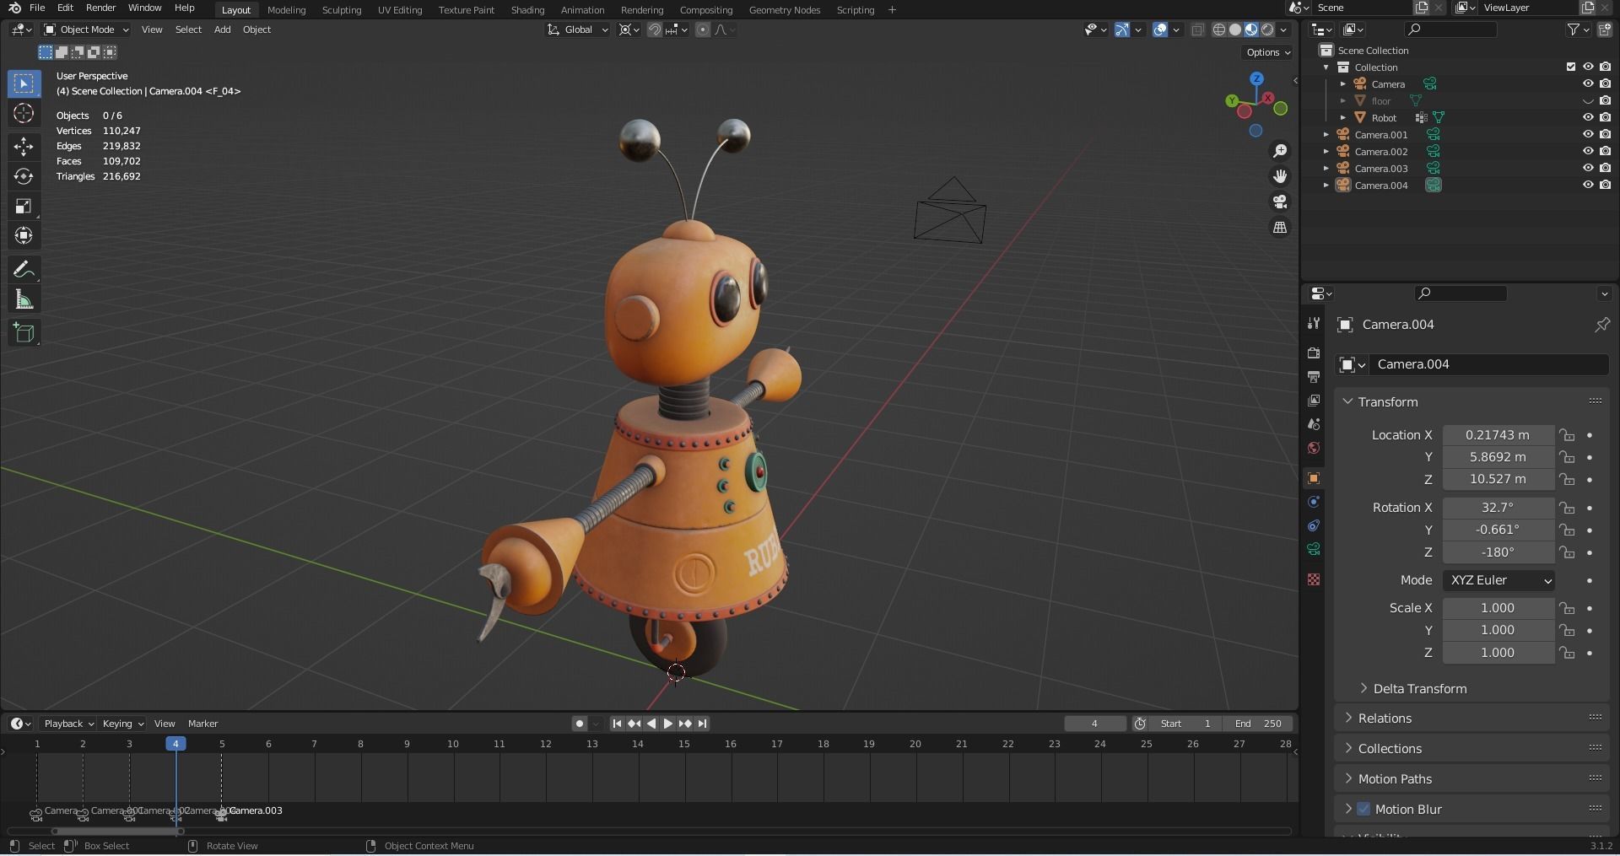Select the Add Cube tool
The image size is (1620, 856).
[24, 333]
